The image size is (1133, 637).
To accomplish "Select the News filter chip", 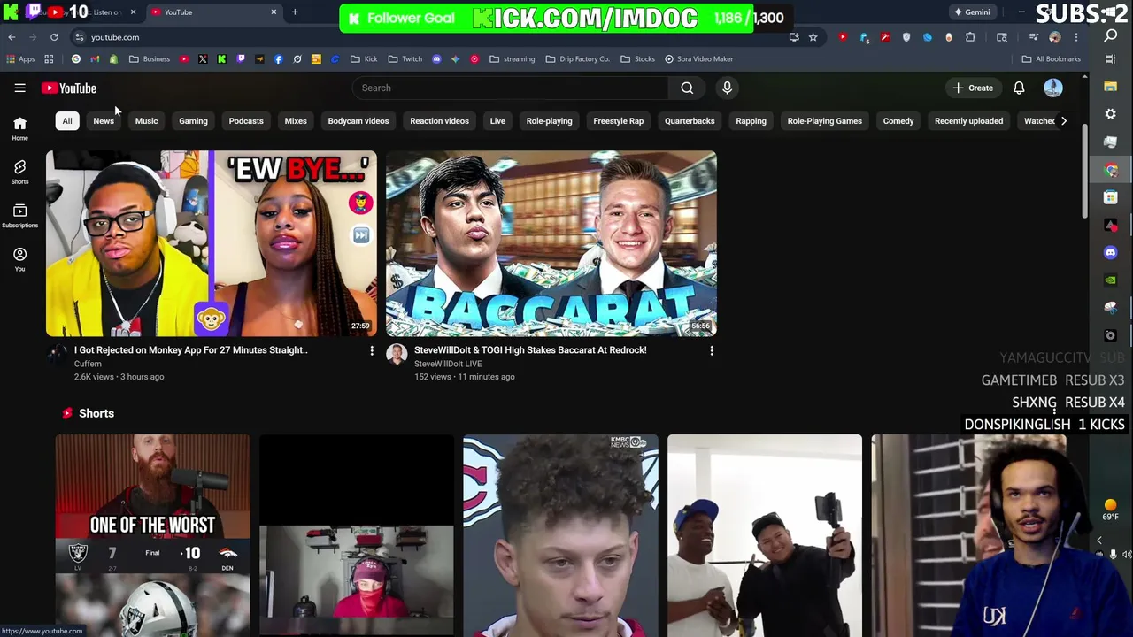I will pyautogui.click(x=104, y=121).
